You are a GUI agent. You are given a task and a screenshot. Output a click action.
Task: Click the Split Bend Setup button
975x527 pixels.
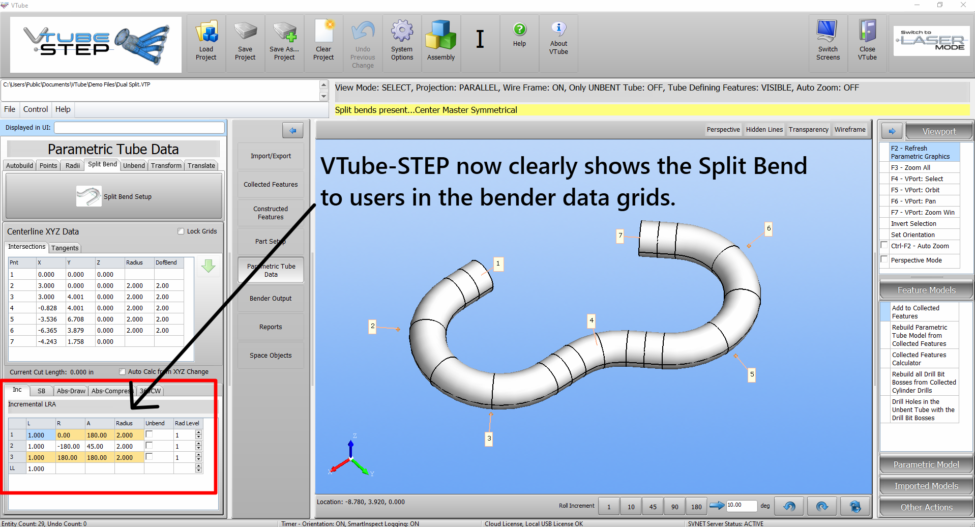[114, 196]
